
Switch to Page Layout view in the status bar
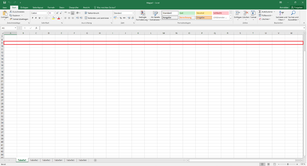[x=268, y=164]
